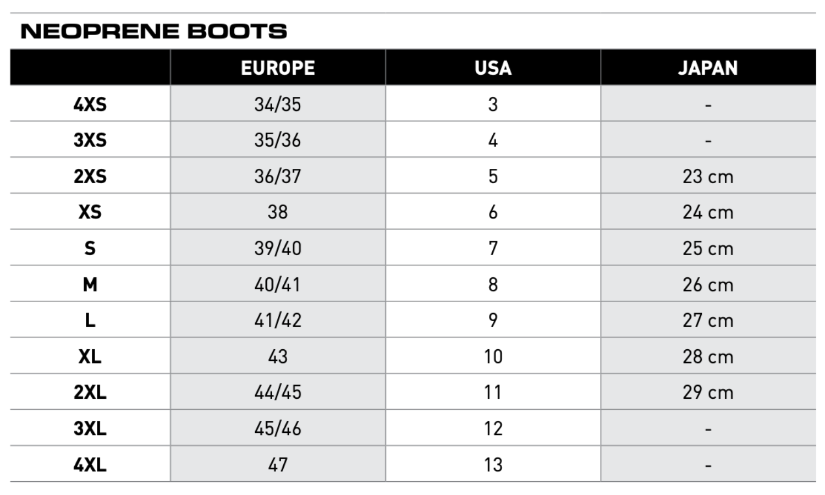Viewport: 825px width, 495px height.
Task: Click the NEOPRENE BOOTS title
Action: click(x=153, y=31)
